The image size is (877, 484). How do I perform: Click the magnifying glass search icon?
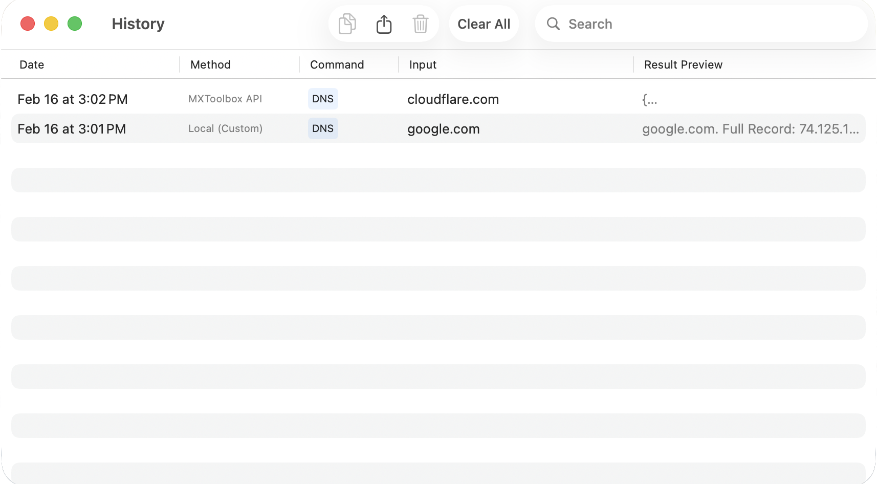(x=553, y=24)
